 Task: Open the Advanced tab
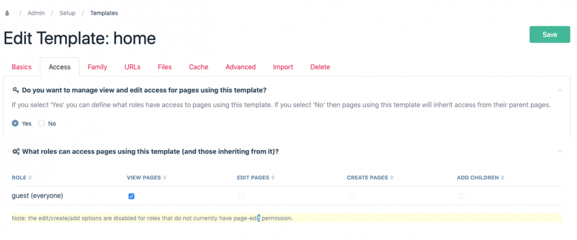(x=241, y=67)
